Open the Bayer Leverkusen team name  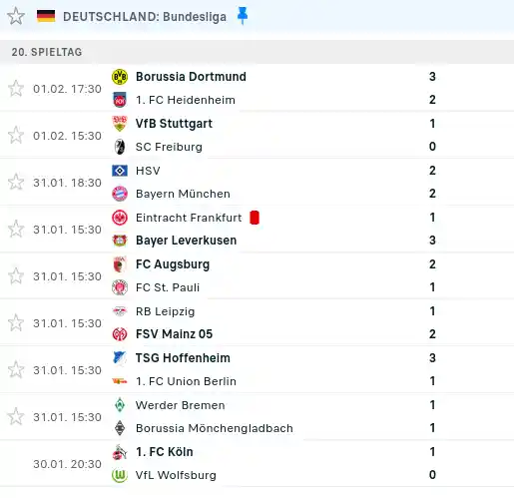click(x=186, y=241)
